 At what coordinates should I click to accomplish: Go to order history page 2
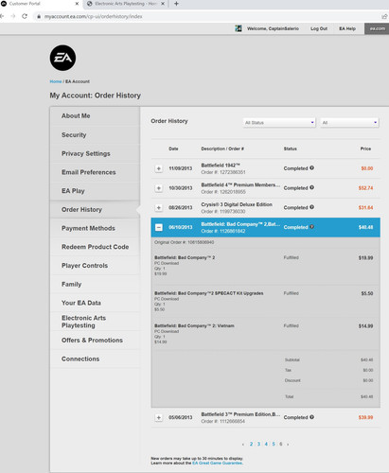click(251, 444)
